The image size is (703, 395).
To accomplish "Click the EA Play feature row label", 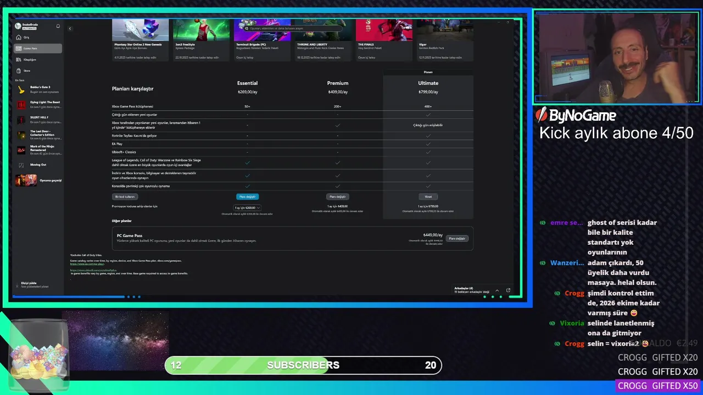I will tap(117, 144).
